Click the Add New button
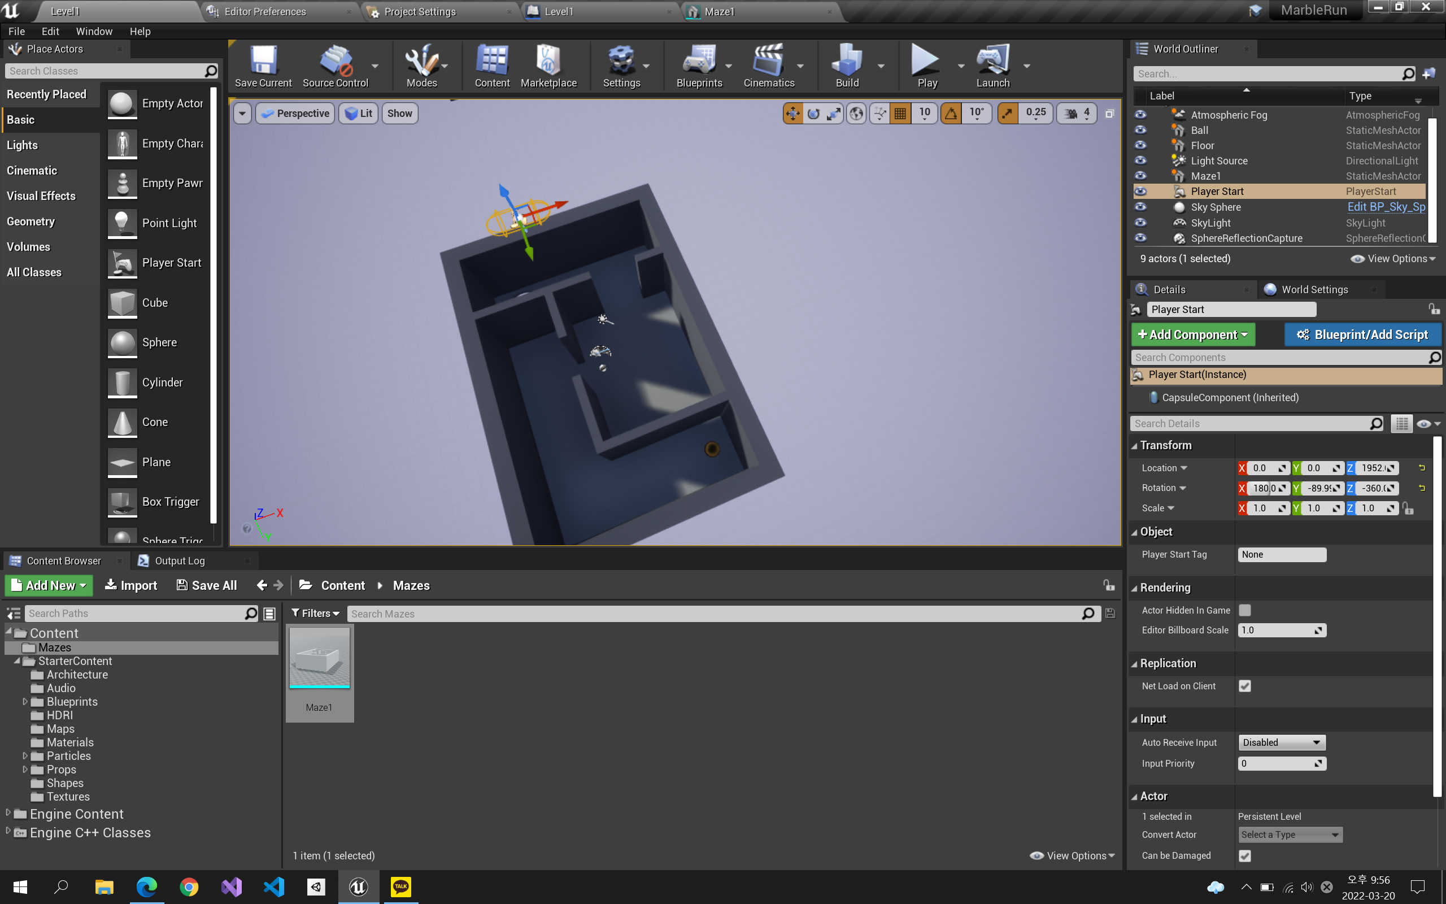 49,585
